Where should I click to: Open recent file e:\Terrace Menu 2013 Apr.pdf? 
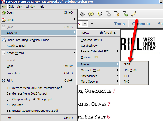[x=39, y=93]
